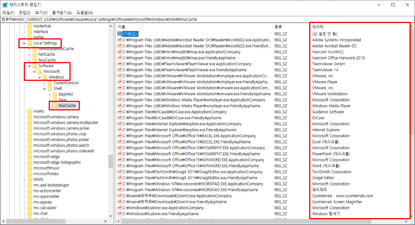Click the Registry Editor icon in the title bar

5,5
